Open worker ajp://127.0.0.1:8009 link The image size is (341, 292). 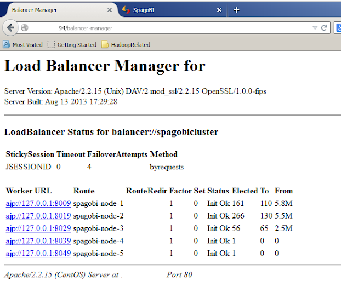click(x=38, y=203)
